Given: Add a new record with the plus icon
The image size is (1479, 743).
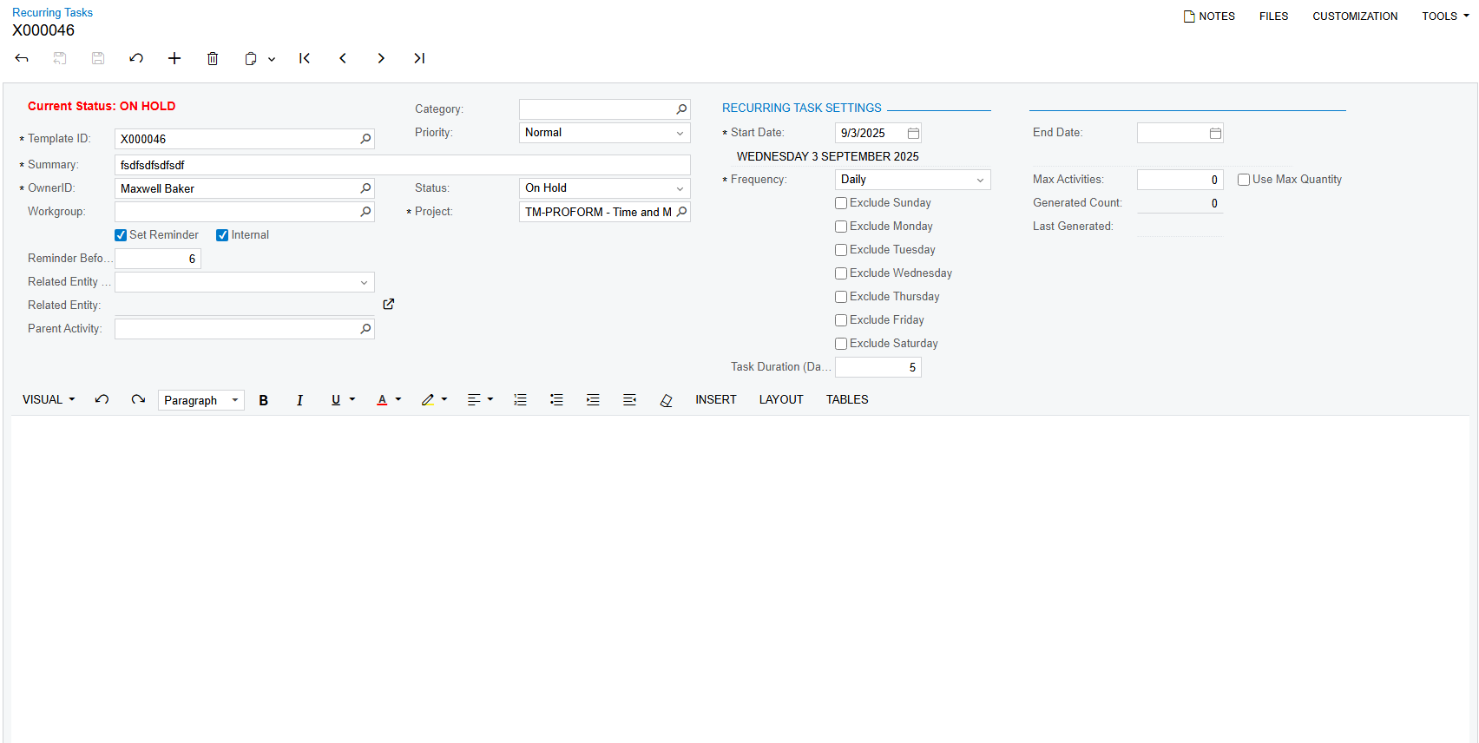Looking at the screenshot, I should 174,58.
